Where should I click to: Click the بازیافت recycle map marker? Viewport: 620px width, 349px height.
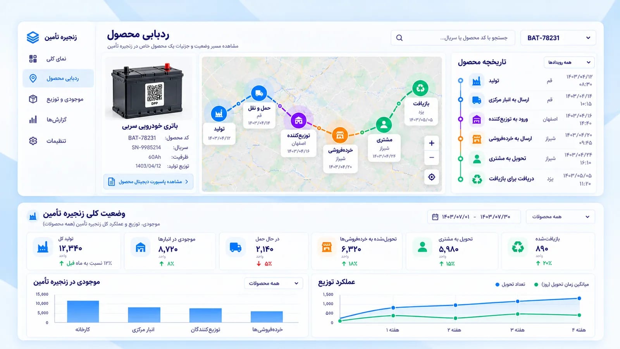click(x=420, y=88)
